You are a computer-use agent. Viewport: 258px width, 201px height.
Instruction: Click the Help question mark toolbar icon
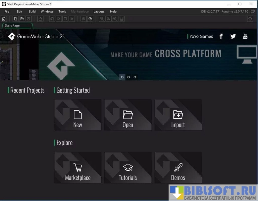tap(90, 19)
